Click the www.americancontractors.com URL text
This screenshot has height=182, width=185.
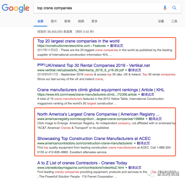(x=85, y=143)
